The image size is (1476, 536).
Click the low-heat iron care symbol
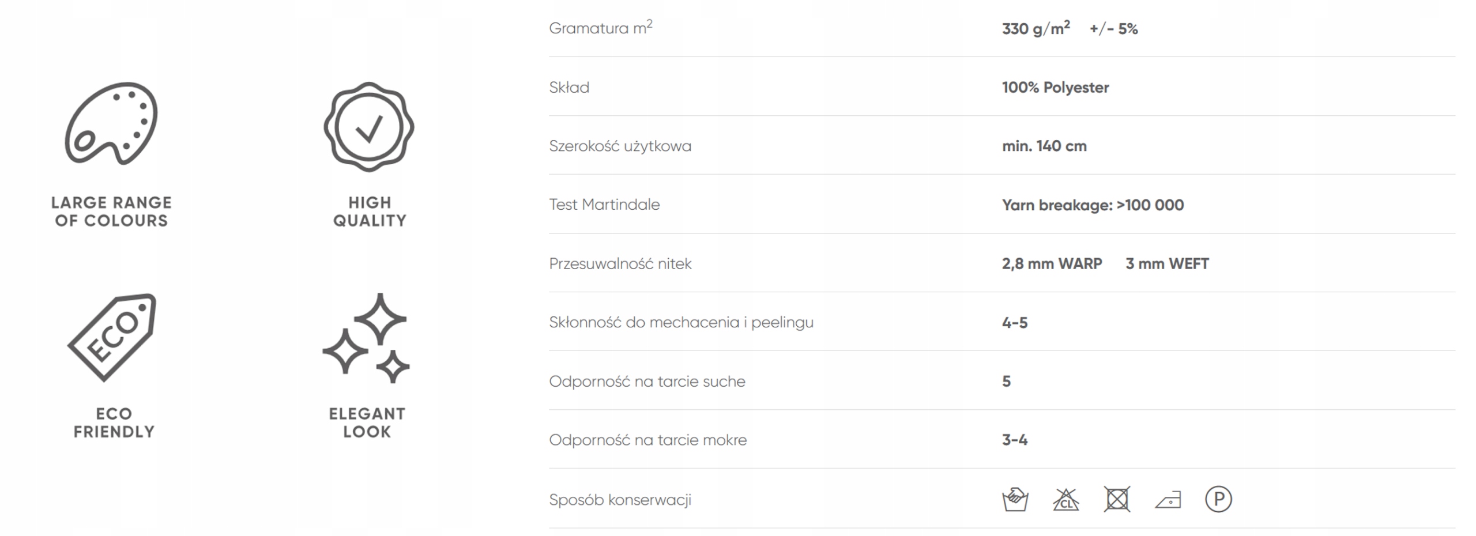click(1168, 500)
